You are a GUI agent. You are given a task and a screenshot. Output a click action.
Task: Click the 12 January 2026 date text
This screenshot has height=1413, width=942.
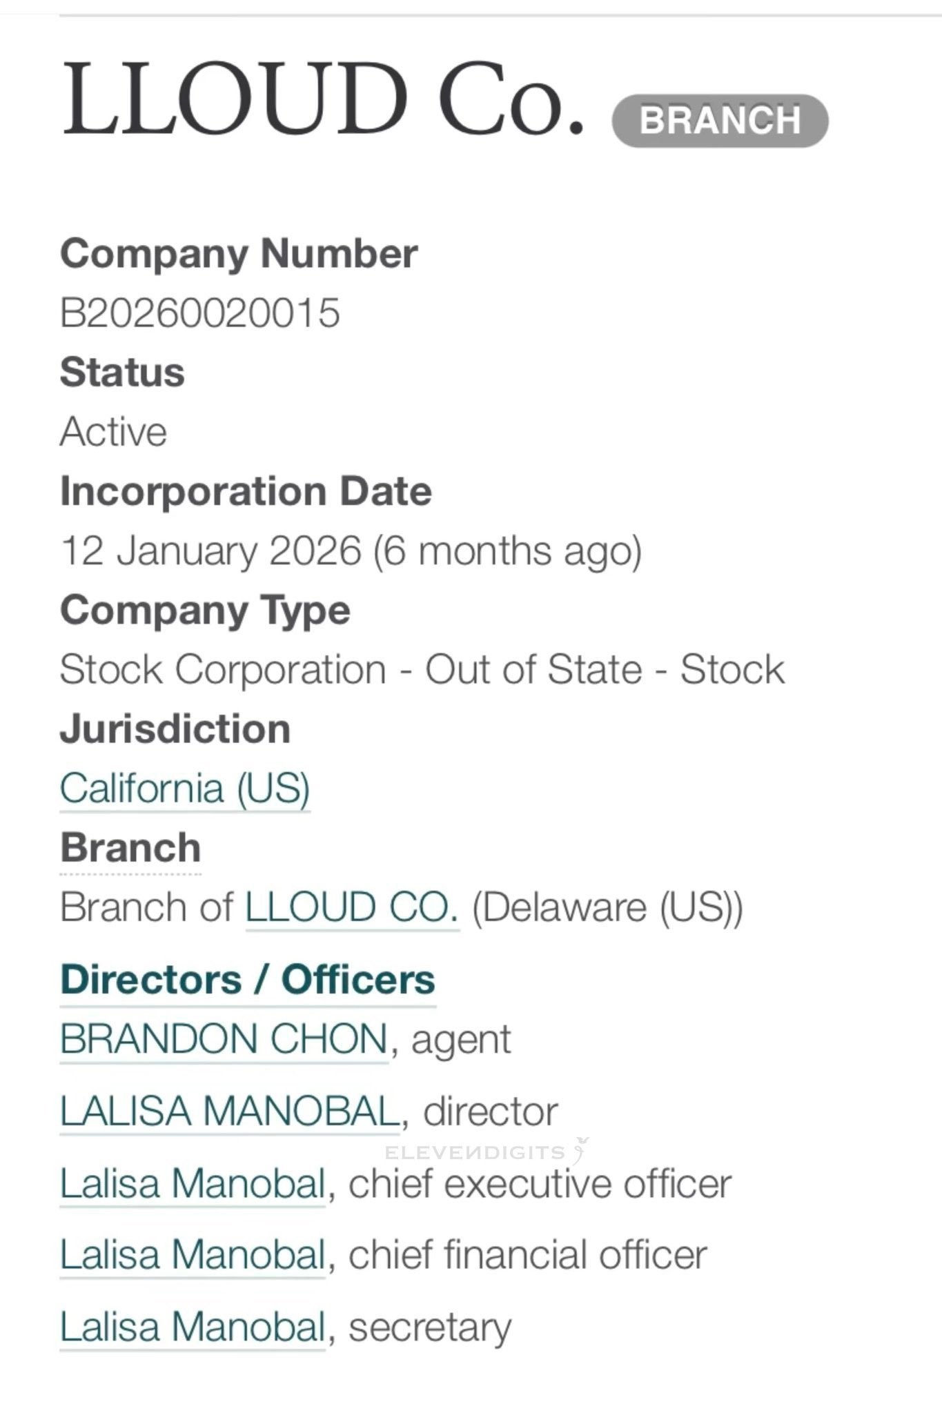210,551
